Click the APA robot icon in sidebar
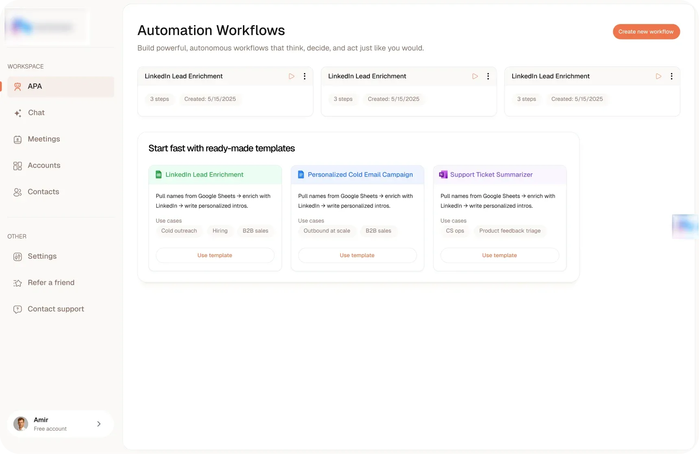The width and height of the screenshot is (699, 454). [x=17, y=87]
